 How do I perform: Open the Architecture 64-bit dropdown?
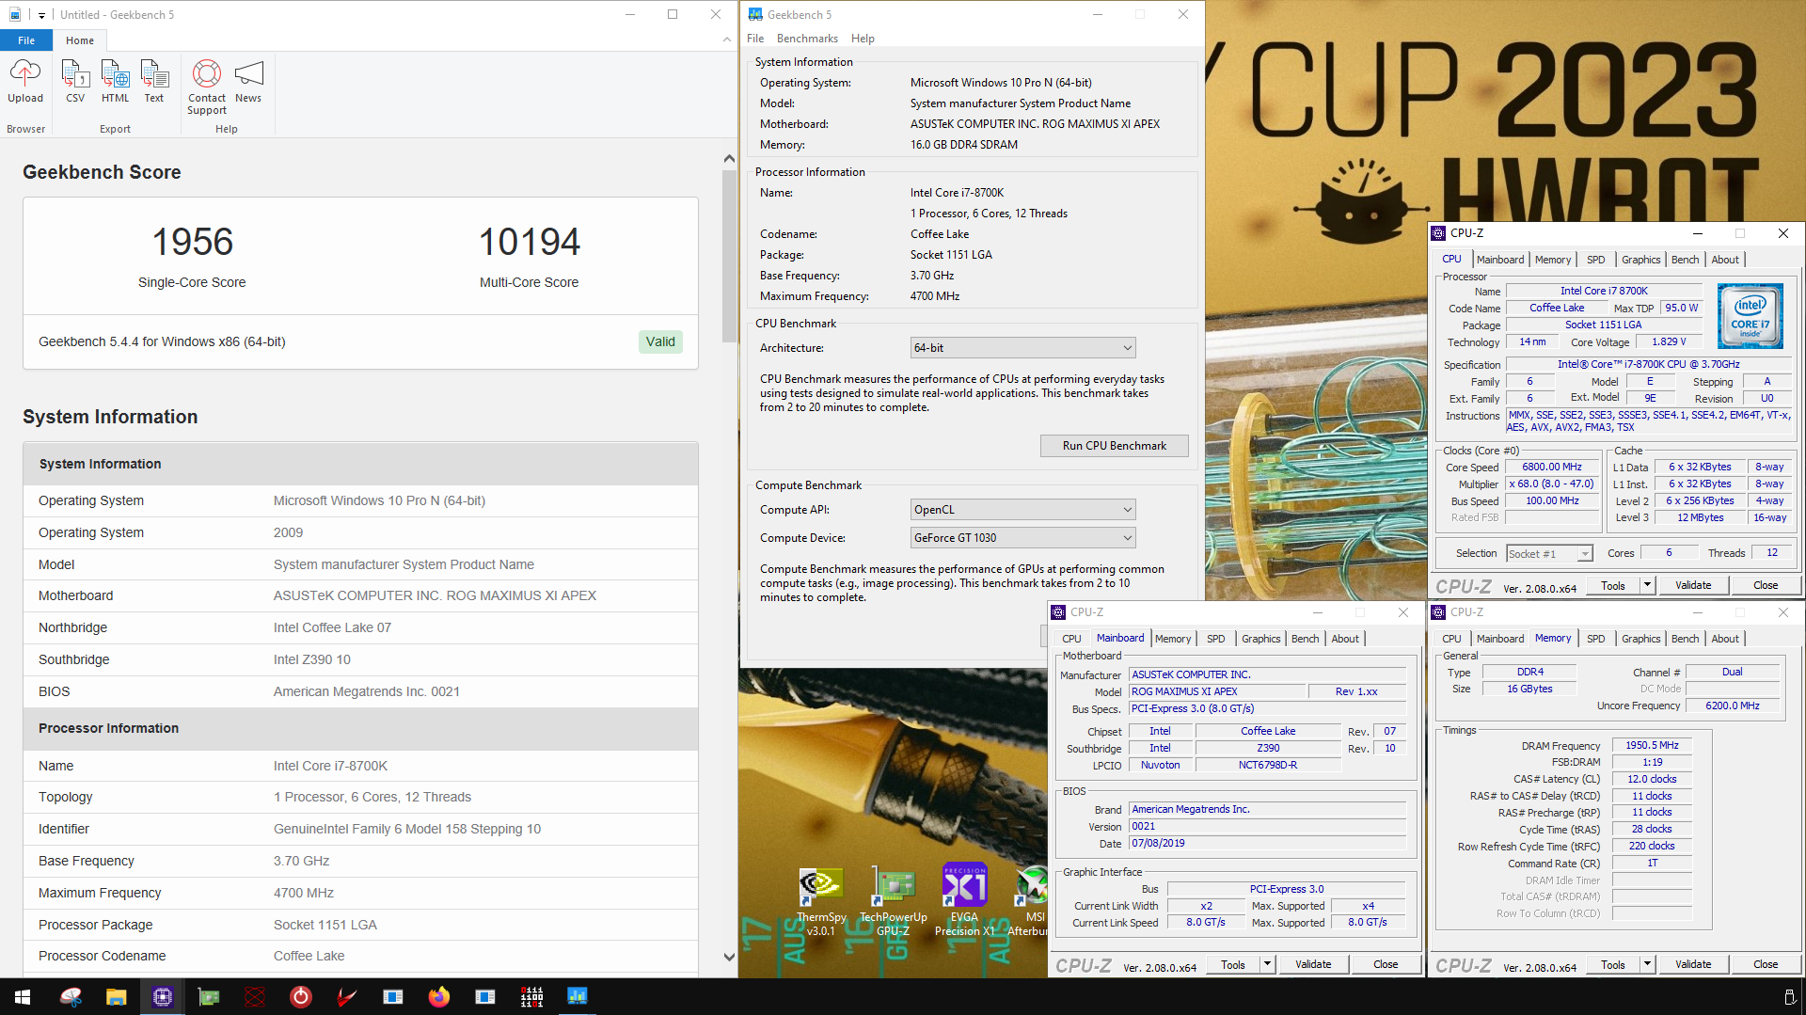coord(1022,348)
